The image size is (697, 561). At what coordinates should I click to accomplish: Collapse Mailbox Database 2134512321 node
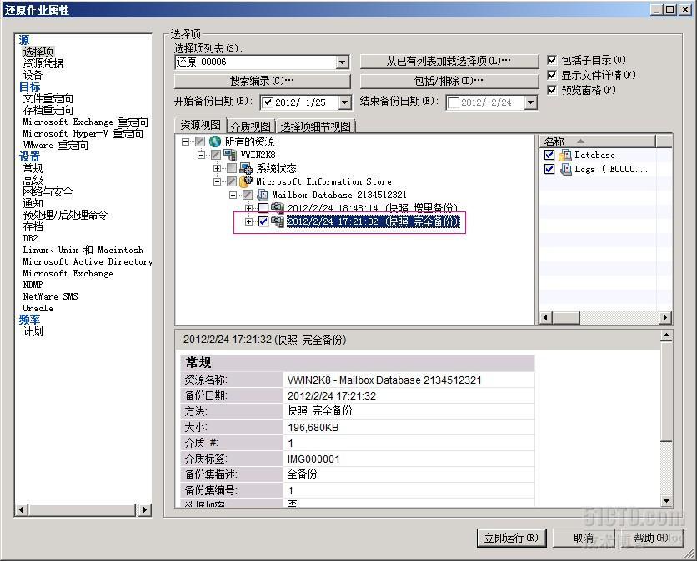tap(233, 195)
